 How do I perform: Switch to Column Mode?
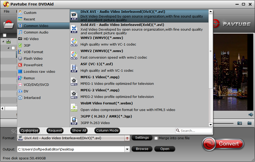[107, 130]
